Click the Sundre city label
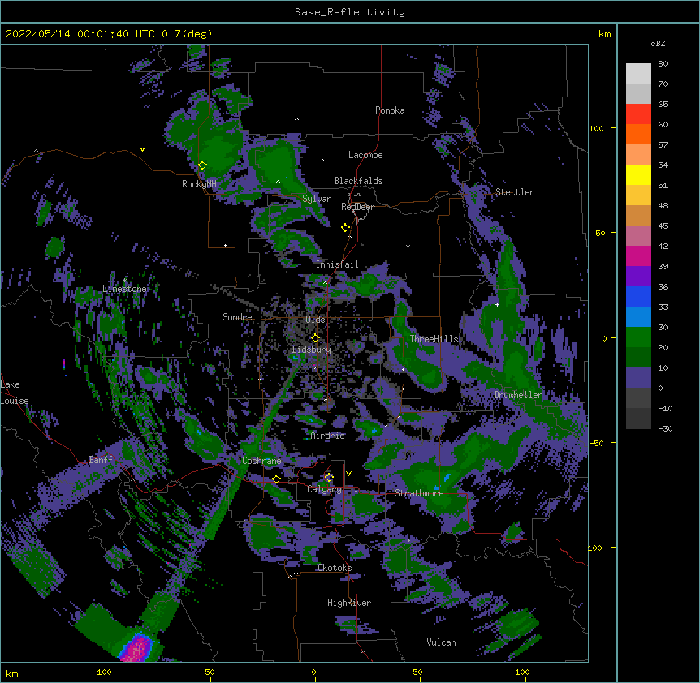 [237, 317]
